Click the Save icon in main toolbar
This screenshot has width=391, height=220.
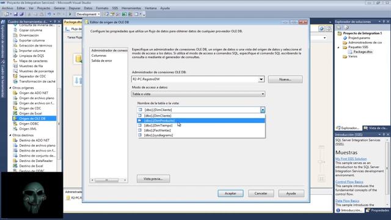tap(16, 14)
